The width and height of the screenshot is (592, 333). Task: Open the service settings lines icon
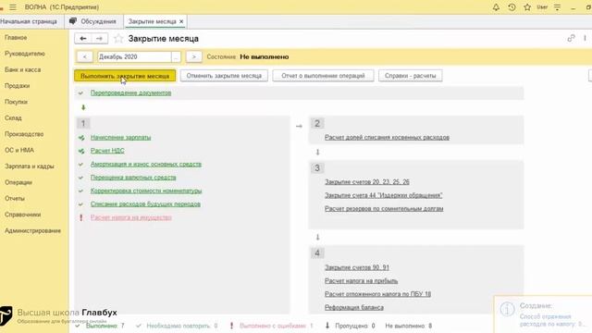pos(557,7)
